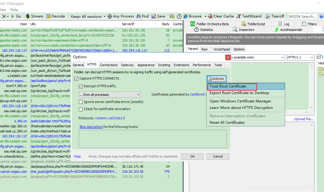Open the Fiddler Orchestra Beta tab
This screenshot has width=324, height=192.
(210, 24)
